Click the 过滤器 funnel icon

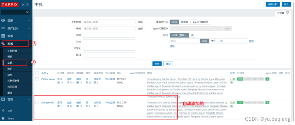point(287,13)
